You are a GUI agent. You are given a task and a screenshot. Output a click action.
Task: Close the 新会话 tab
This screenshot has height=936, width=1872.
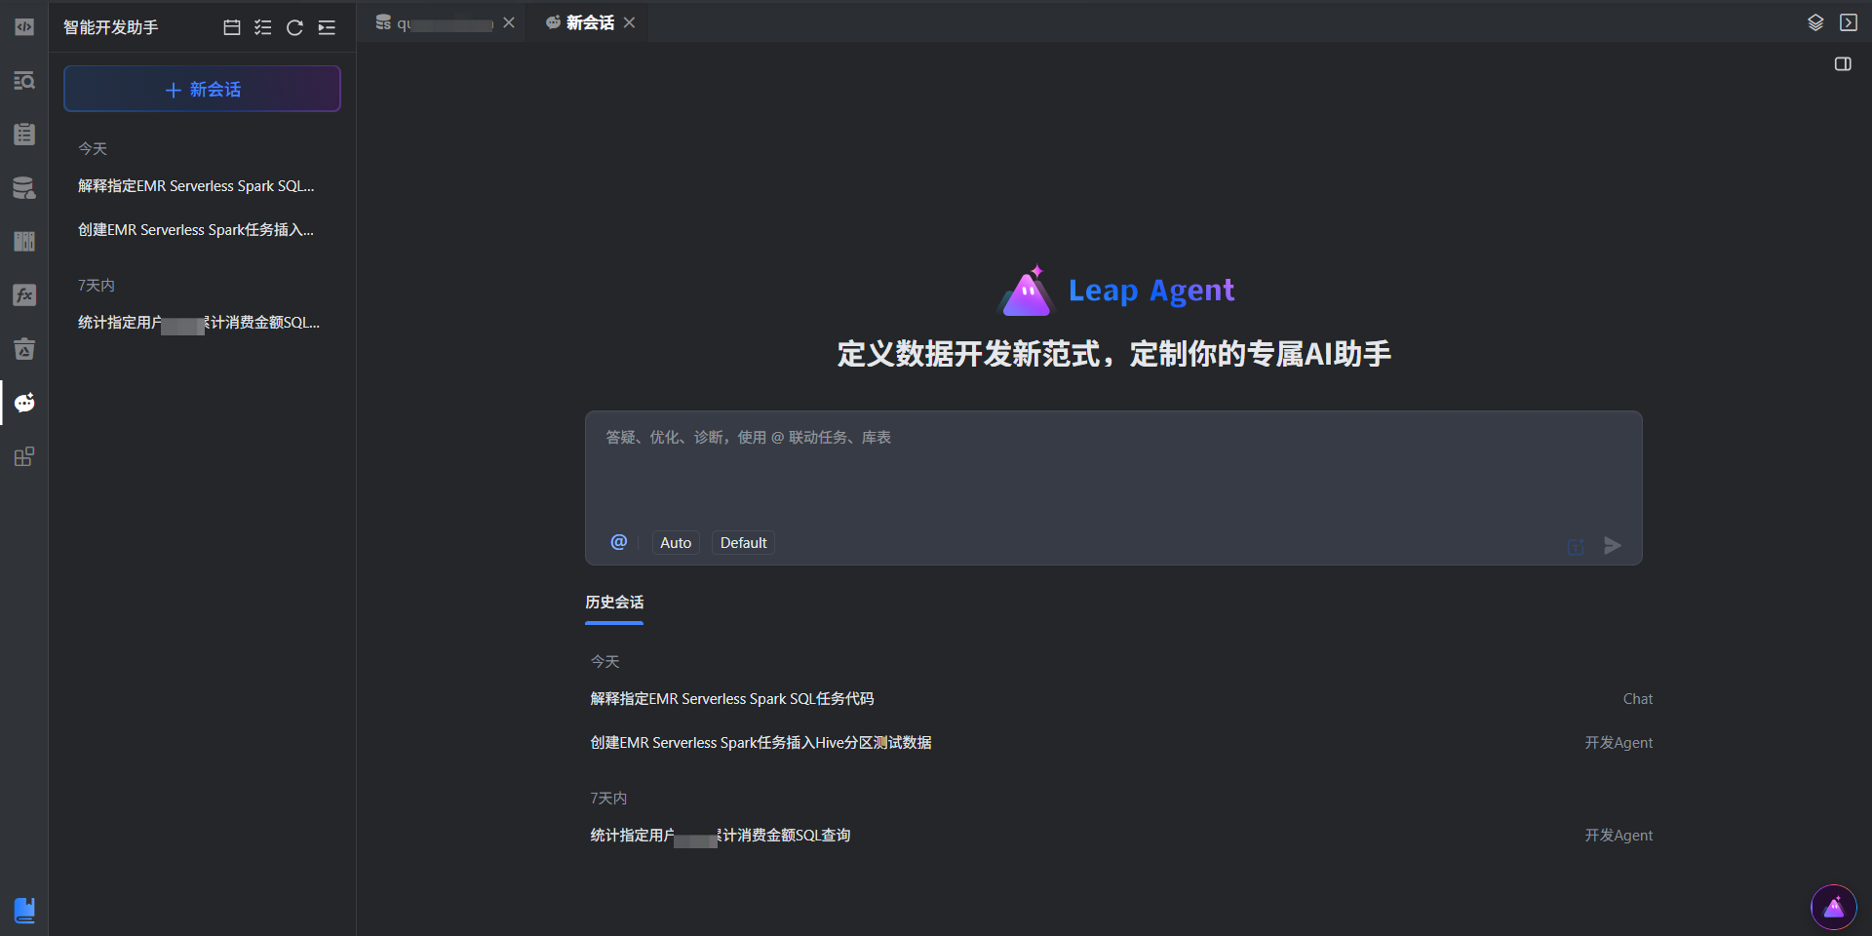click(x=629, y=22)
